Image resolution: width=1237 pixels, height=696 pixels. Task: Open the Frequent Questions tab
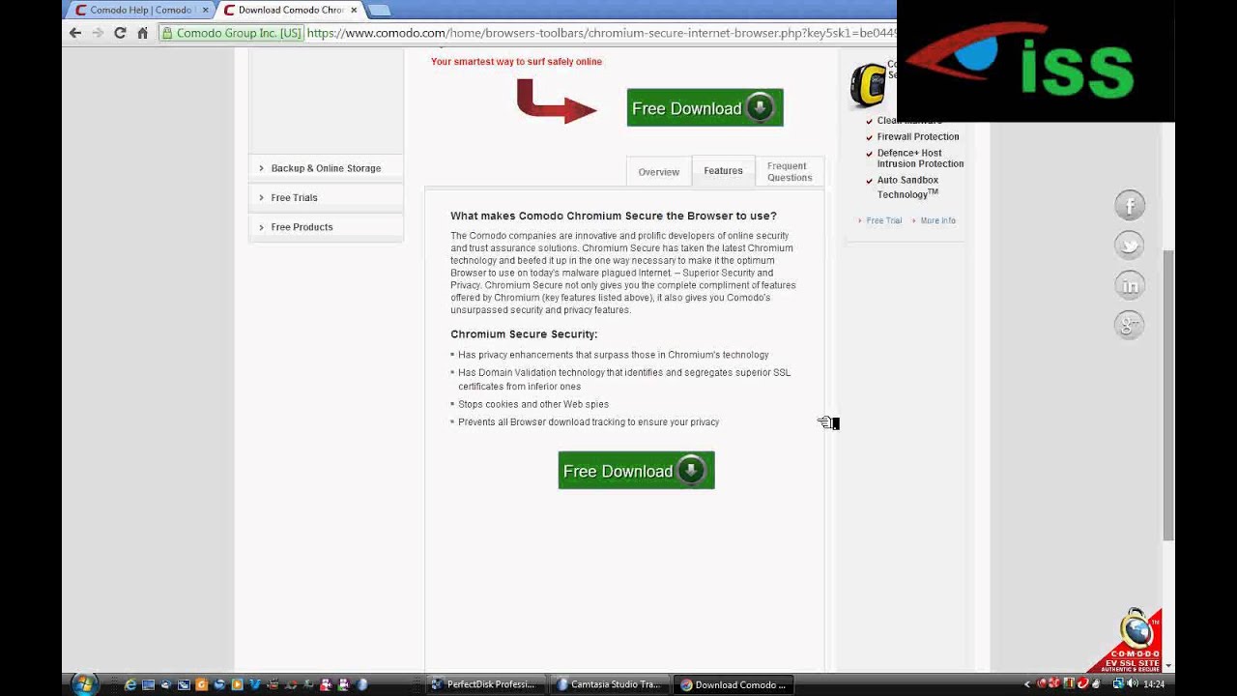pos(790,171)
